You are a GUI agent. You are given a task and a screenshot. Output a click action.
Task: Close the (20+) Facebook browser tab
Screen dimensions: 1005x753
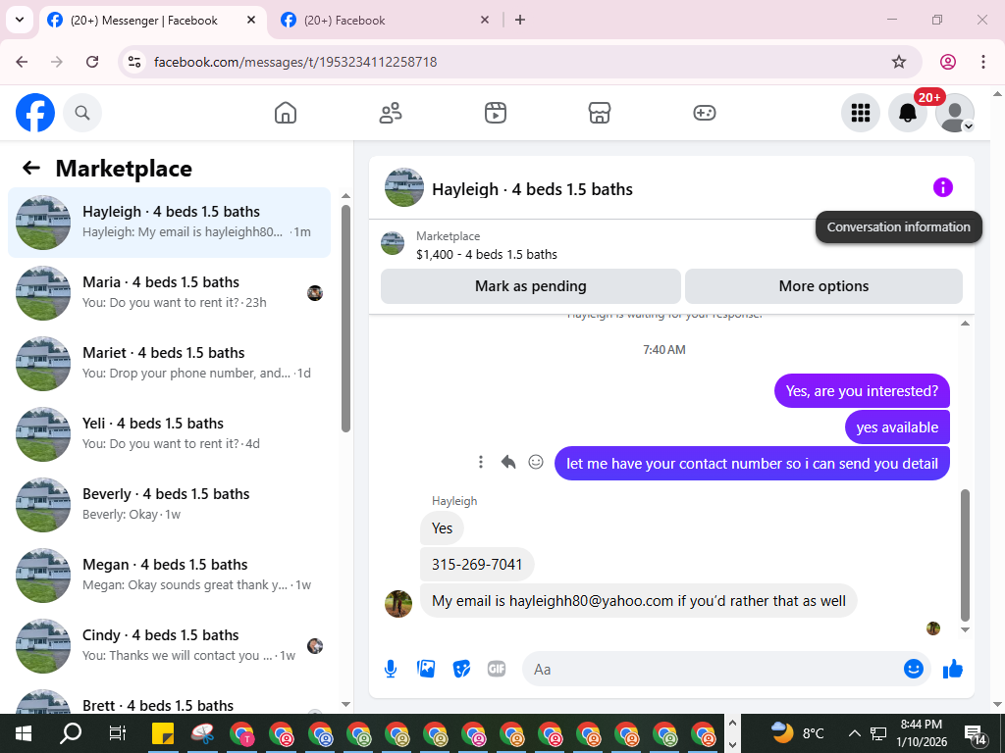click(485, 20)
